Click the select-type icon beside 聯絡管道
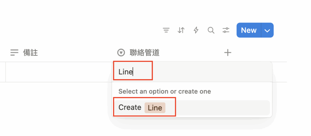Image resolution: width=311 pixels, height=136 pixels. [121, 53]
